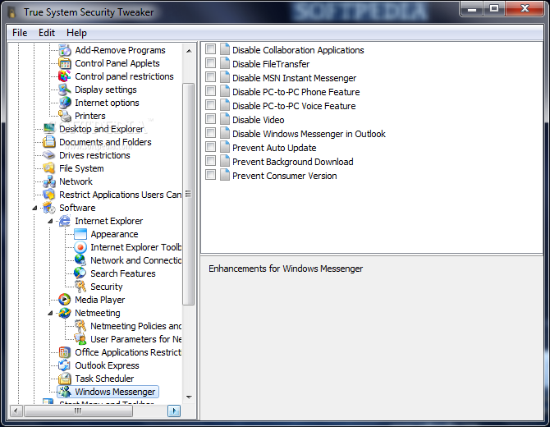Screen dimensions: 550x427
Task: Click the Control Panel Applets icon
Action: point(65,63)
